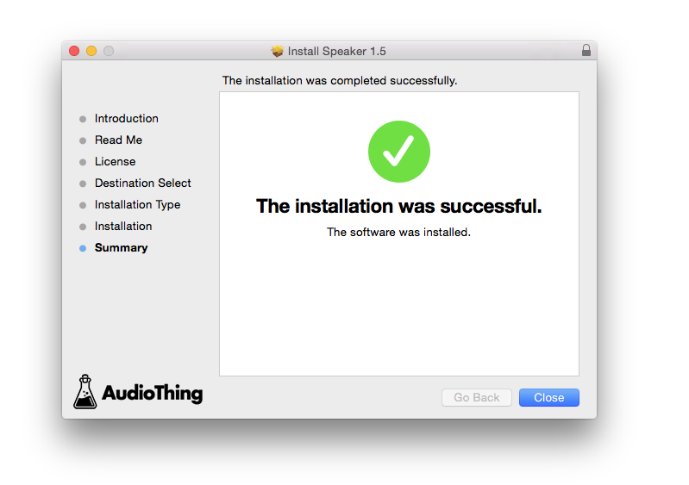The height and width of the screenshot is (485, 689).
Task: Click the AudioThing flask logo
Action: click(x=85, y=392)
